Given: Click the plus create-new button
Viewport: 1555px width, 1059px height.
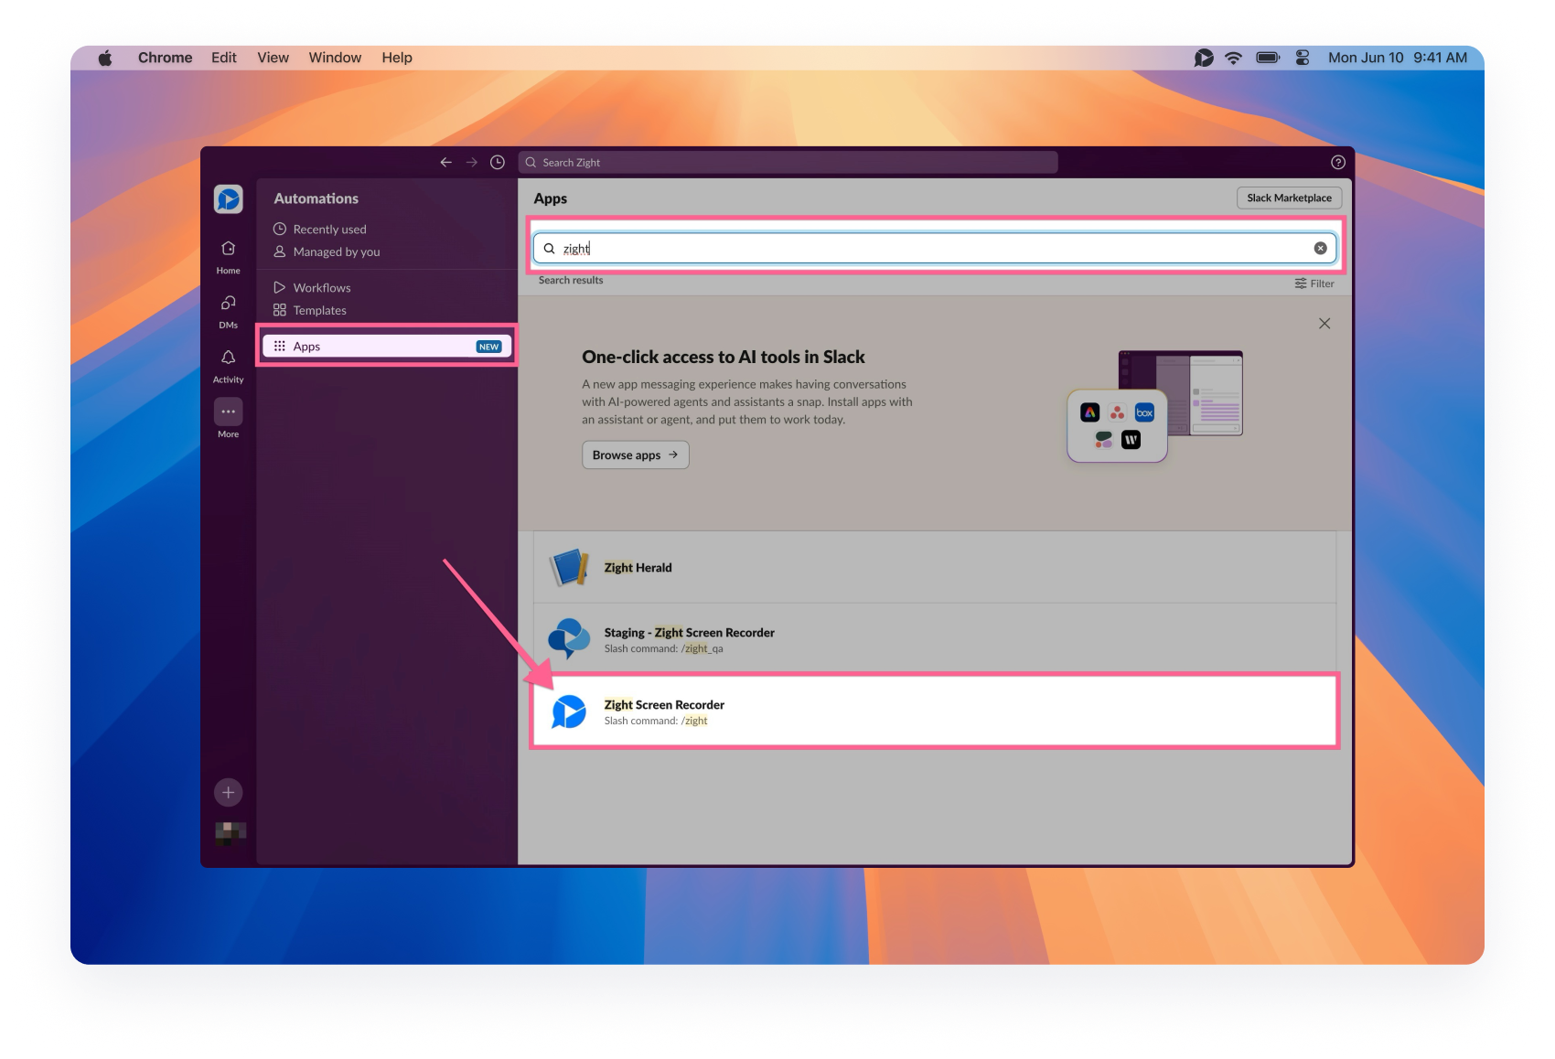Looking at the screenshot, I should (228, 792).
